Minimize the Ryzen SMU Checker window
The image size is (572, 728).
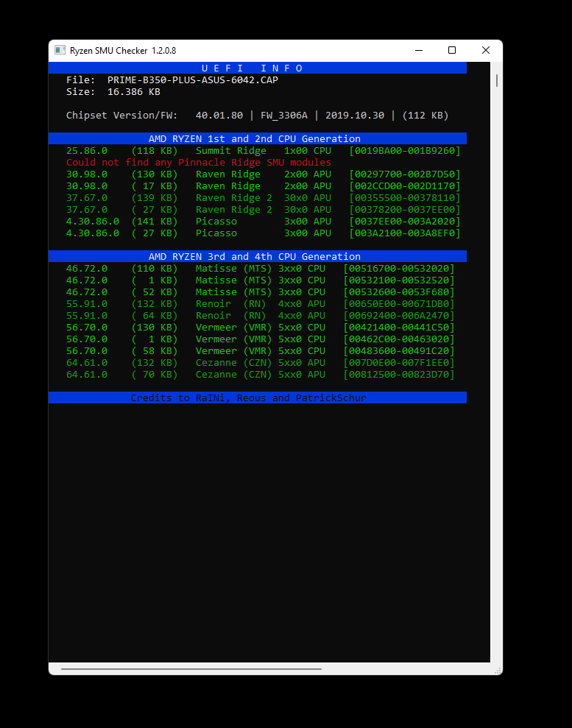419,50
